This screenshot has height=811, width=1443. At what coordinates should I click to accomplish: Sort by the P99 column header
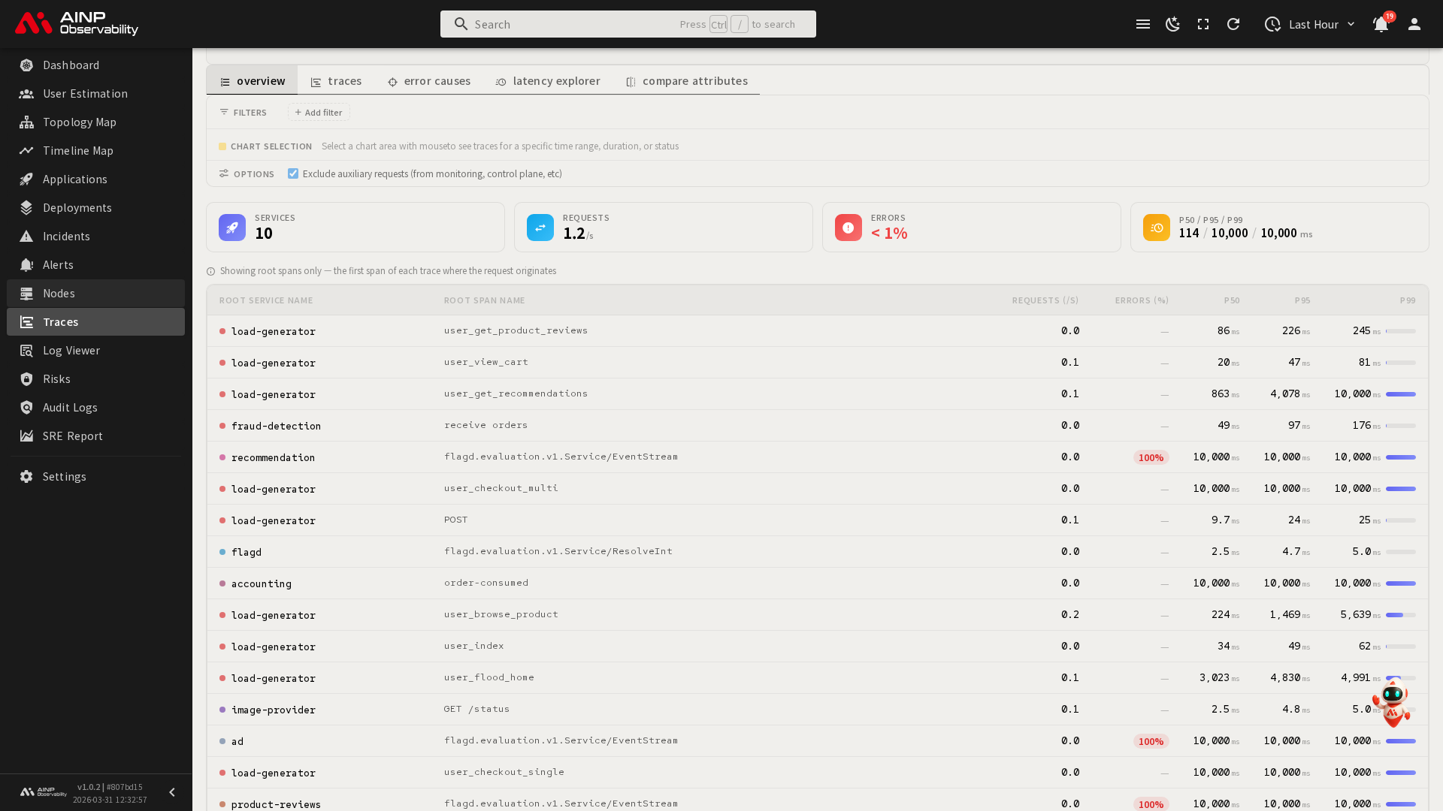pos(1407,300)
